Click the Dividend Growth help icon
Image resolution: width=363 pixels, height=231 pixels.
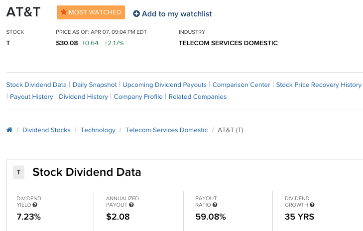pyautogui.click(x=312, y=205)
